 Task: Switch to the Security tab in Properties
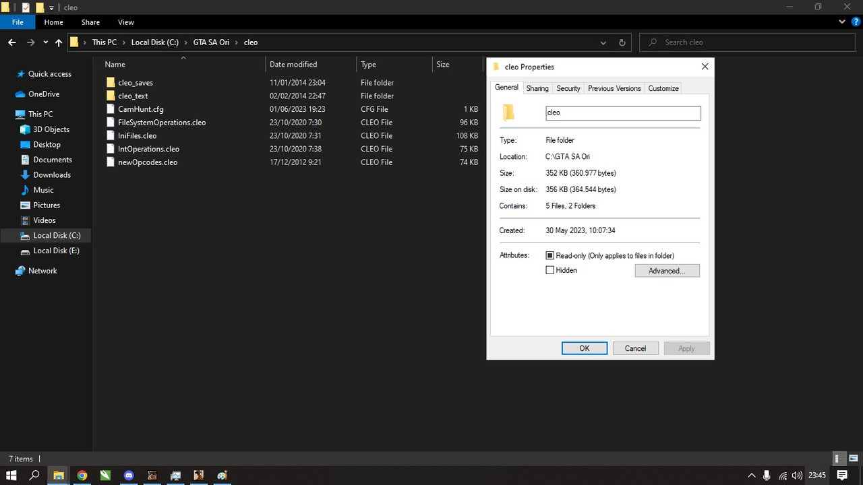tap(568, 88)
